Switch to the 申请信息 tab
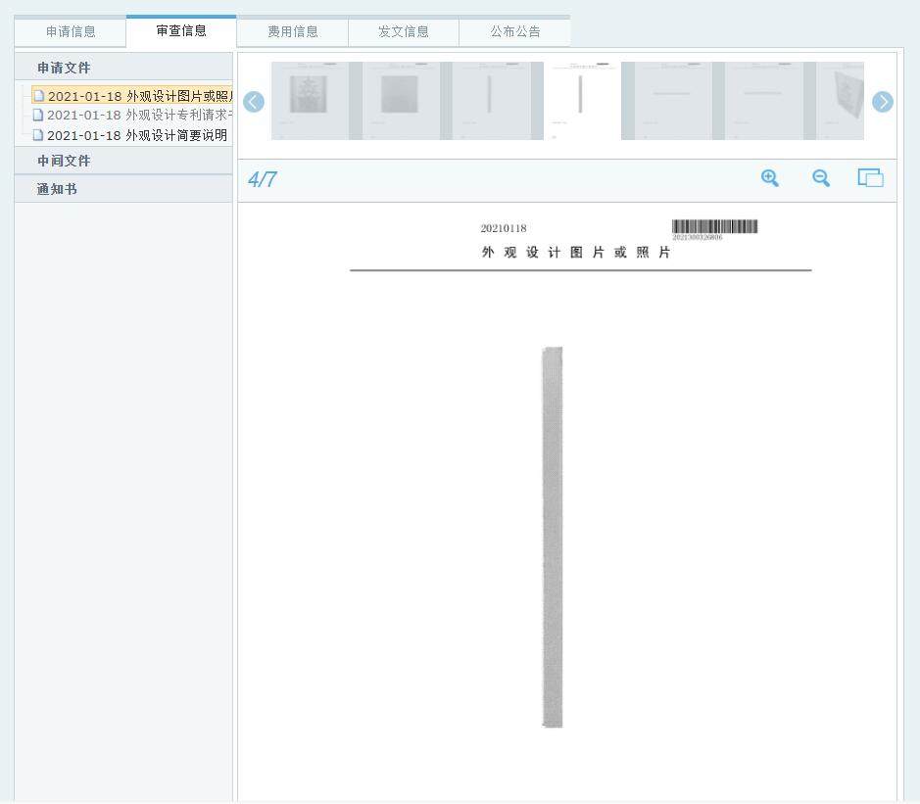 point(71,31)
